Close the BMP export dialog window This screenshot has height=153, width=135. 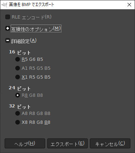[x=129, y=5]
